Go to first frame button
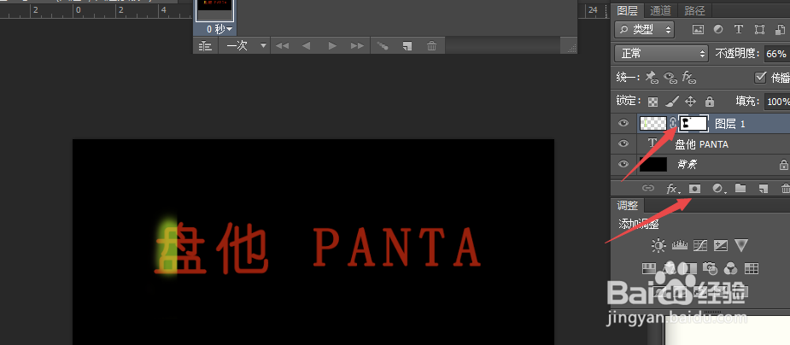The width and height of the screenshot is (790, 345). pyautogui.click(x=282, y=46)
